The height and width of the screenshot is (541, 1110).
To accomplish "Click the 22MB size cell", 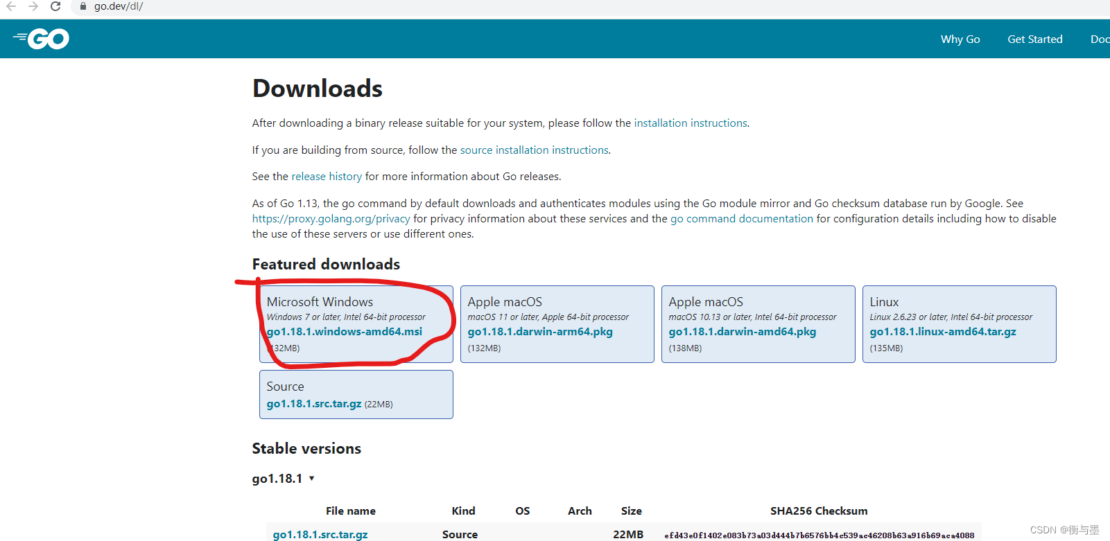I will [628, 535].
